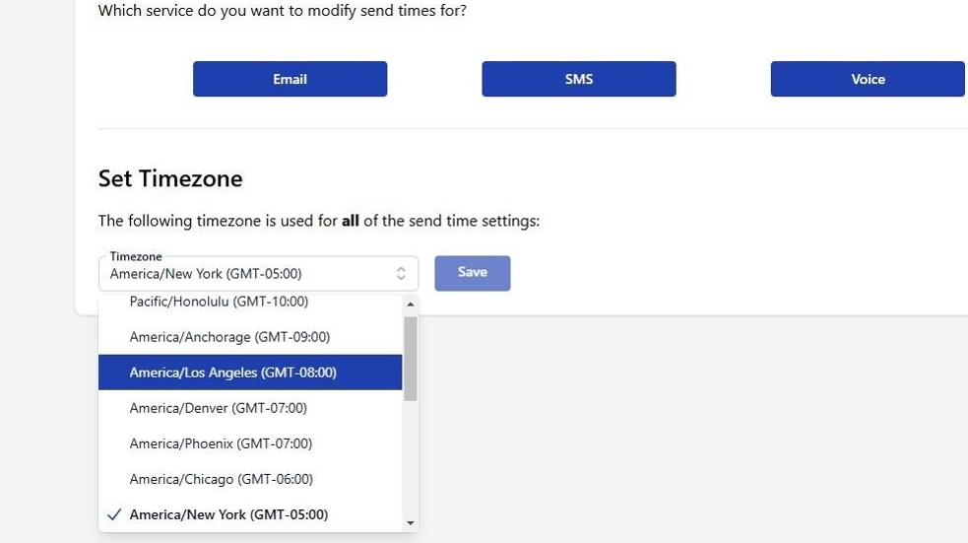Viewport: 968px width, 543px height.
Task: Pick America/Phoenix (GMT-07:00) timezone
Action: pyautogui.click(x=221, y=443)
